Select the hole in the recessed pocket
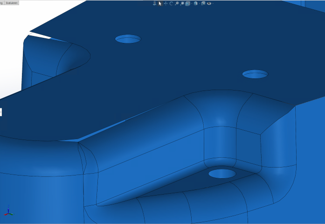Screen dimensions: 325x224 point(222,174)
